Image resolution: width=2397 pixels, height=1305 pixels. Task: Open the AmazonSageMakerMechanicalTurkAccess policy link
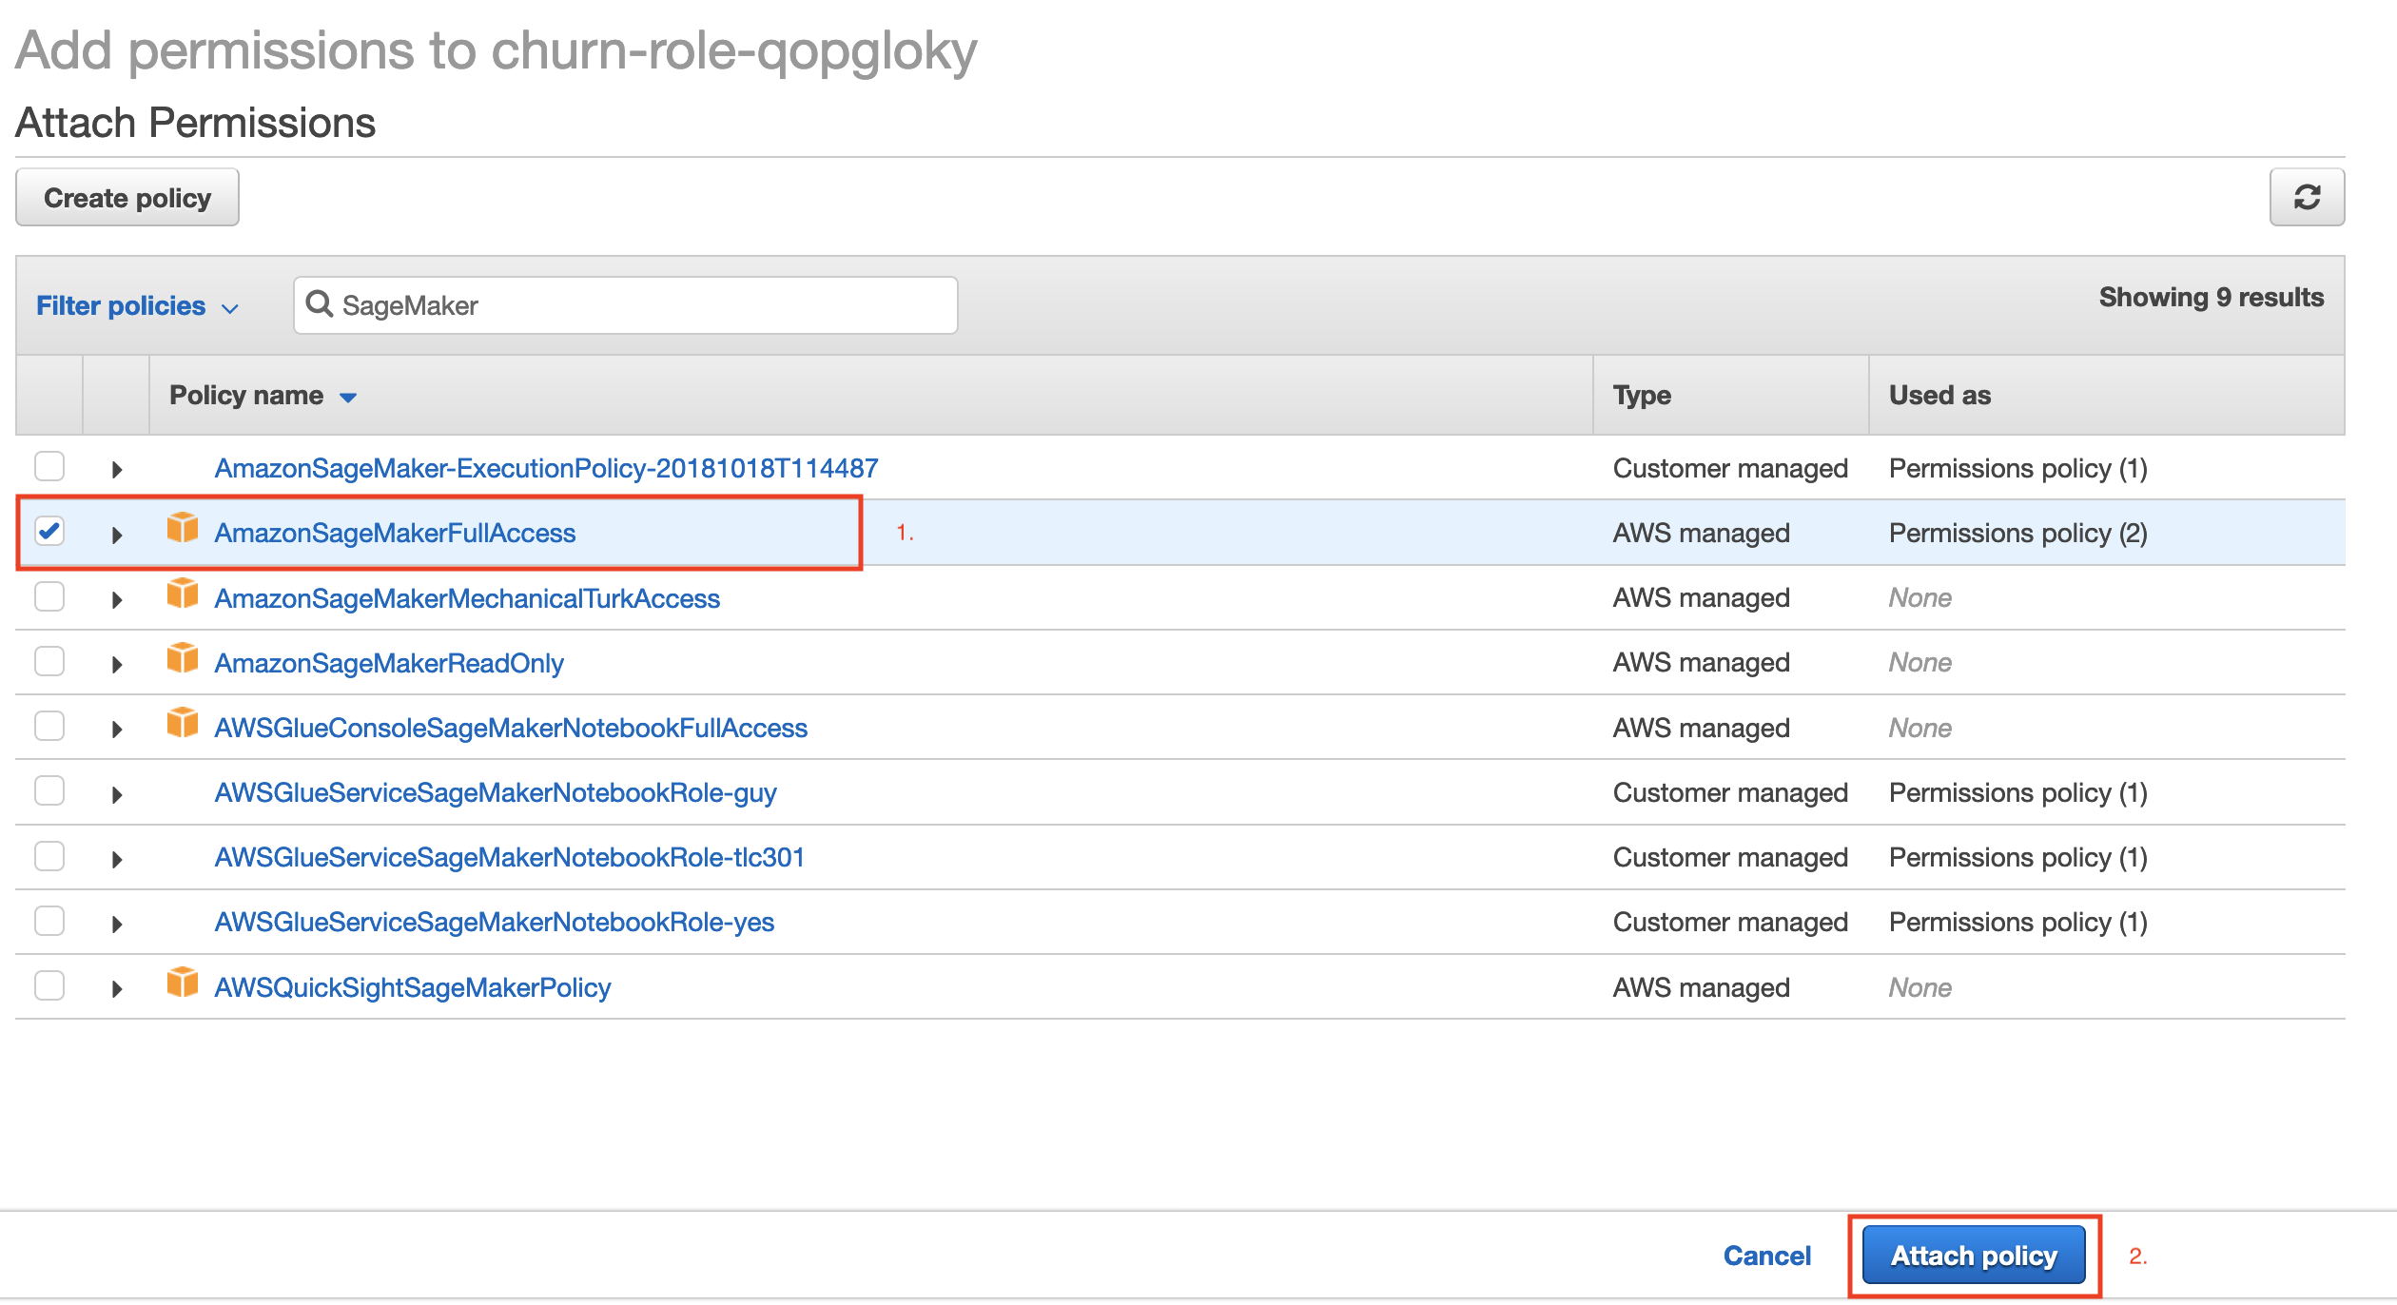coord(467,598)
